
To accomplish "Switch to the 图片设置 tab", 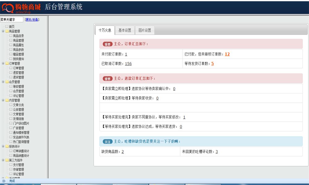I will point(145,30).
